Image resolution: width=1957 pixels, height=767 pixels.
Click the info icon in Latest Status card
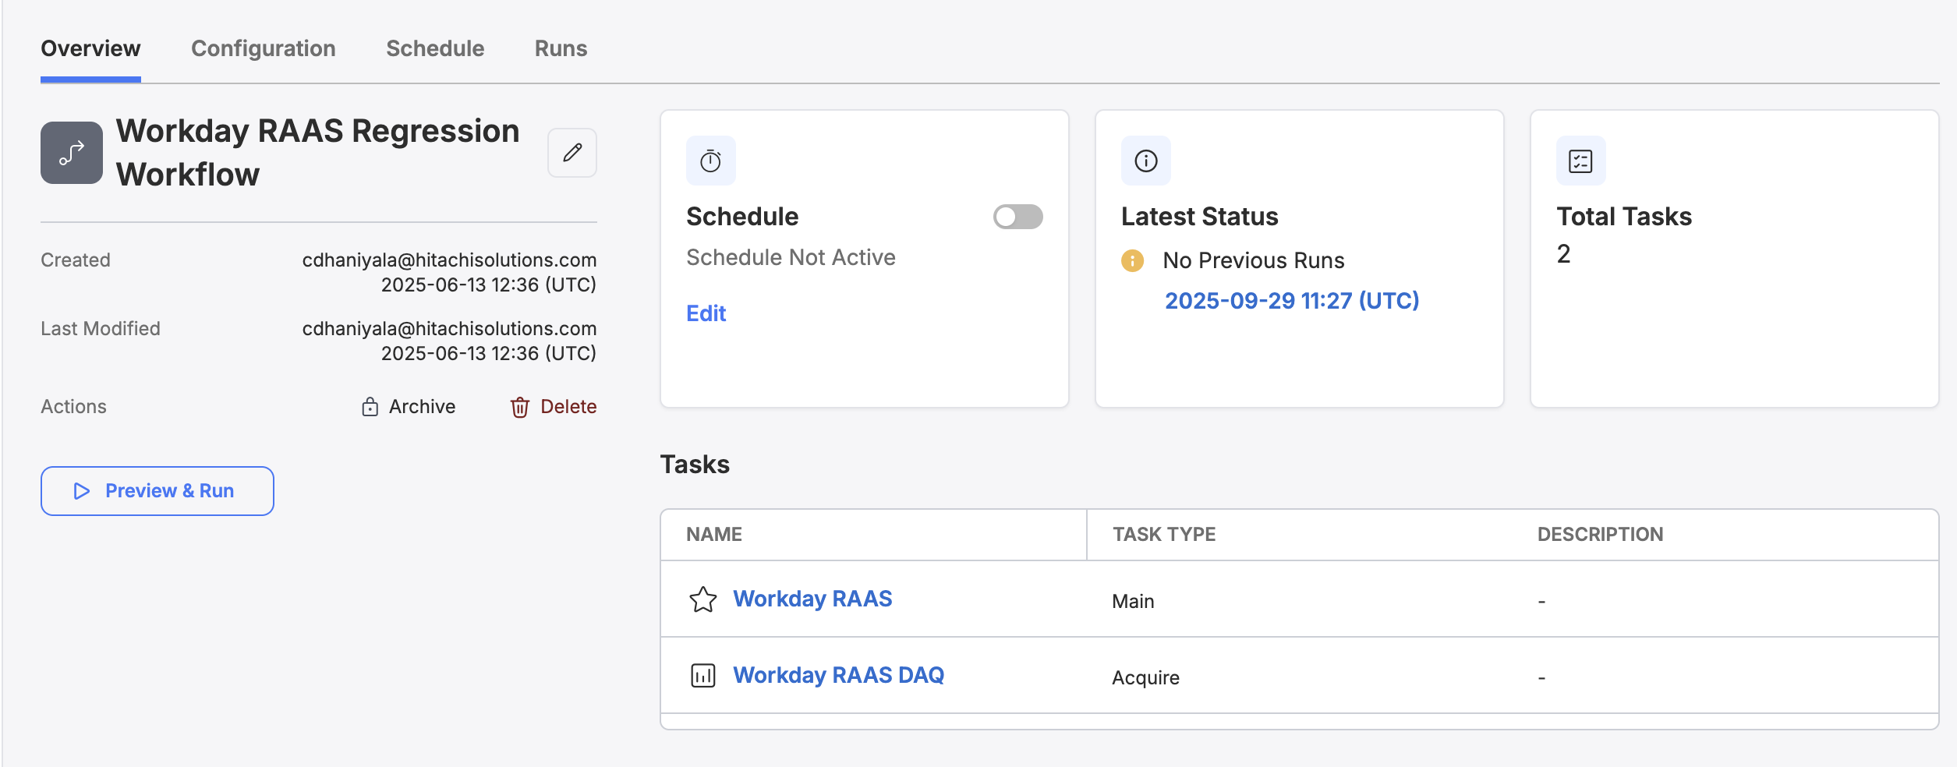click(1146, 161)
